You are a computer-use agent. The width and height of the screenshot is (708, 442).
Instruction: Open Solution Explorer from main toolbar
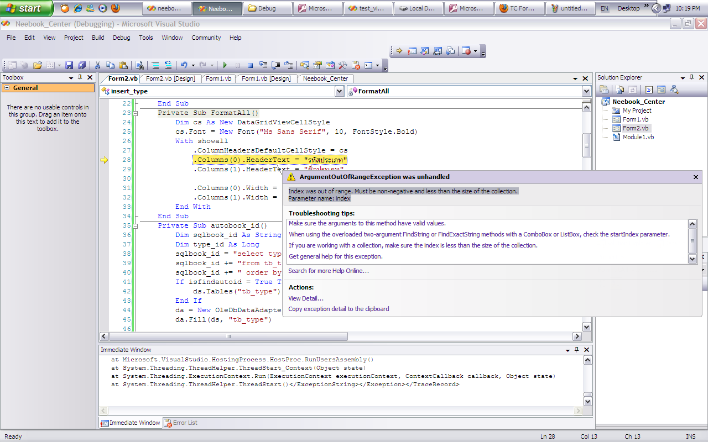tap(304, 65)
